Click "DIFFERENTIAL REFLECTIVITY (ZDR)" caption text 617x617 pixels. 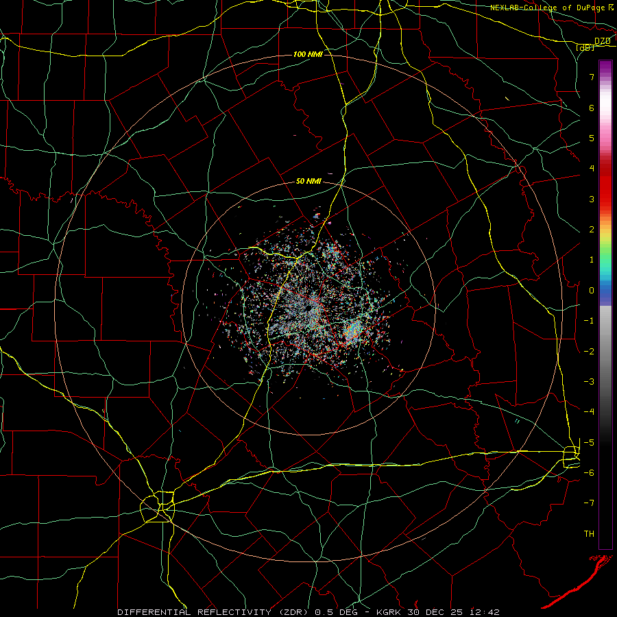point(214,612)
